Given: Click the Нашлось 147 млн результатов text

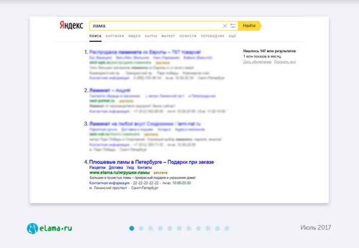Looking at the screenshot, I should [269, 51].
